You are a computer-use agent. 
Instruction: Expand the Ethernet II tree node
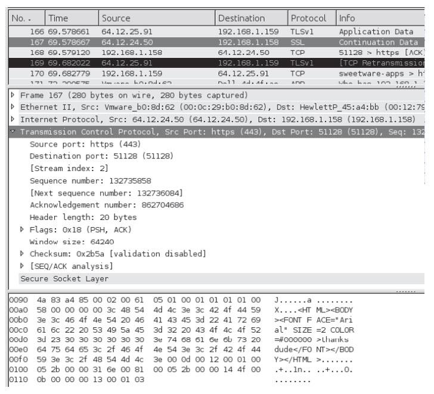click(x=13, y=107)
